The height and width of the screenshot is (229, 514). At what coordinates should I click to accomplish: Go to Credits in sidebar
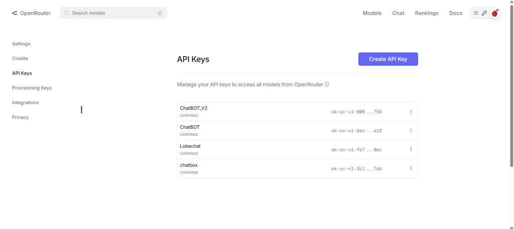pos(20,59)
